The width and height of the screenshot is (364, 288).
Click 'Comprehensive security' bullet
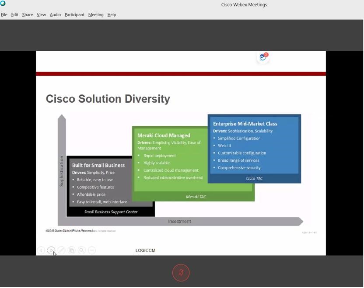(239, 168)
